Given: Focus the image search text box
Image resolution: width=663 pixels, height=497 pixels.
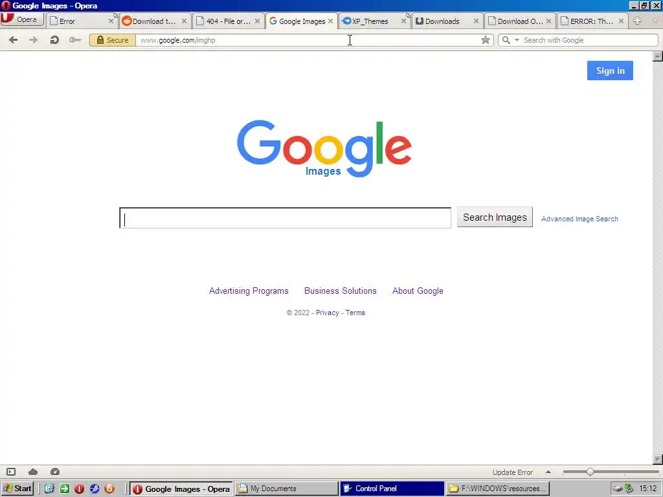Looking at the screenshot, I should point(286,218).
